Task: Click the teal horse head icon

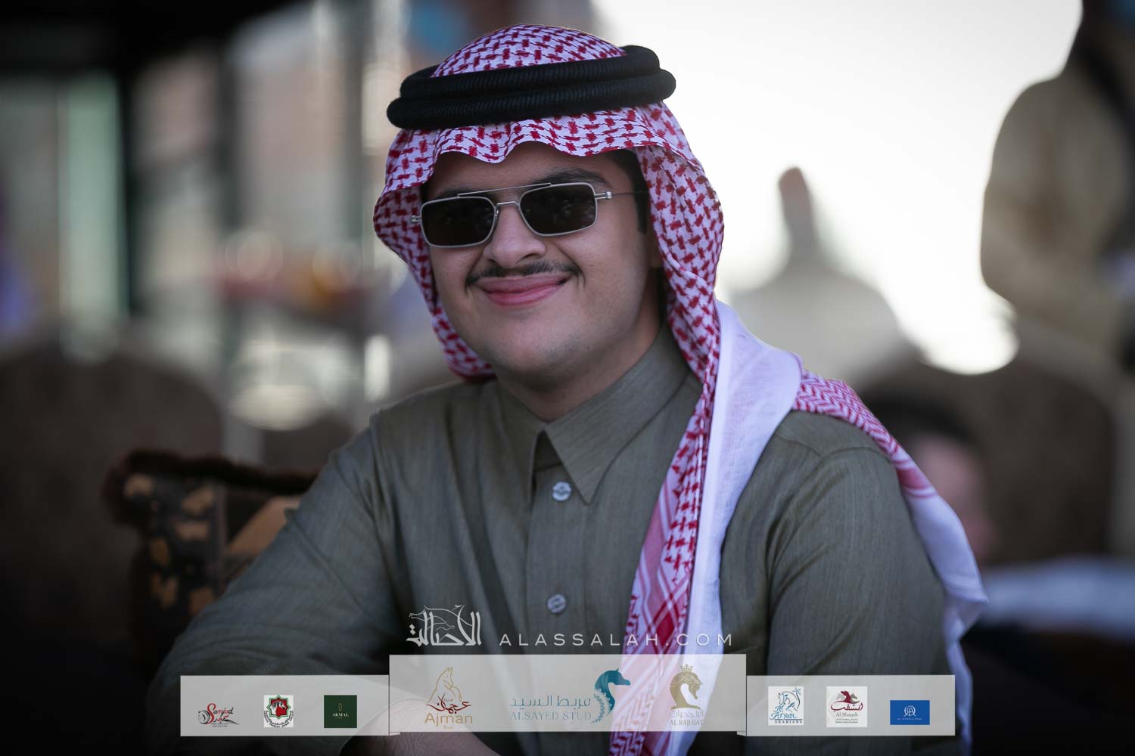Action: point(611,692)
